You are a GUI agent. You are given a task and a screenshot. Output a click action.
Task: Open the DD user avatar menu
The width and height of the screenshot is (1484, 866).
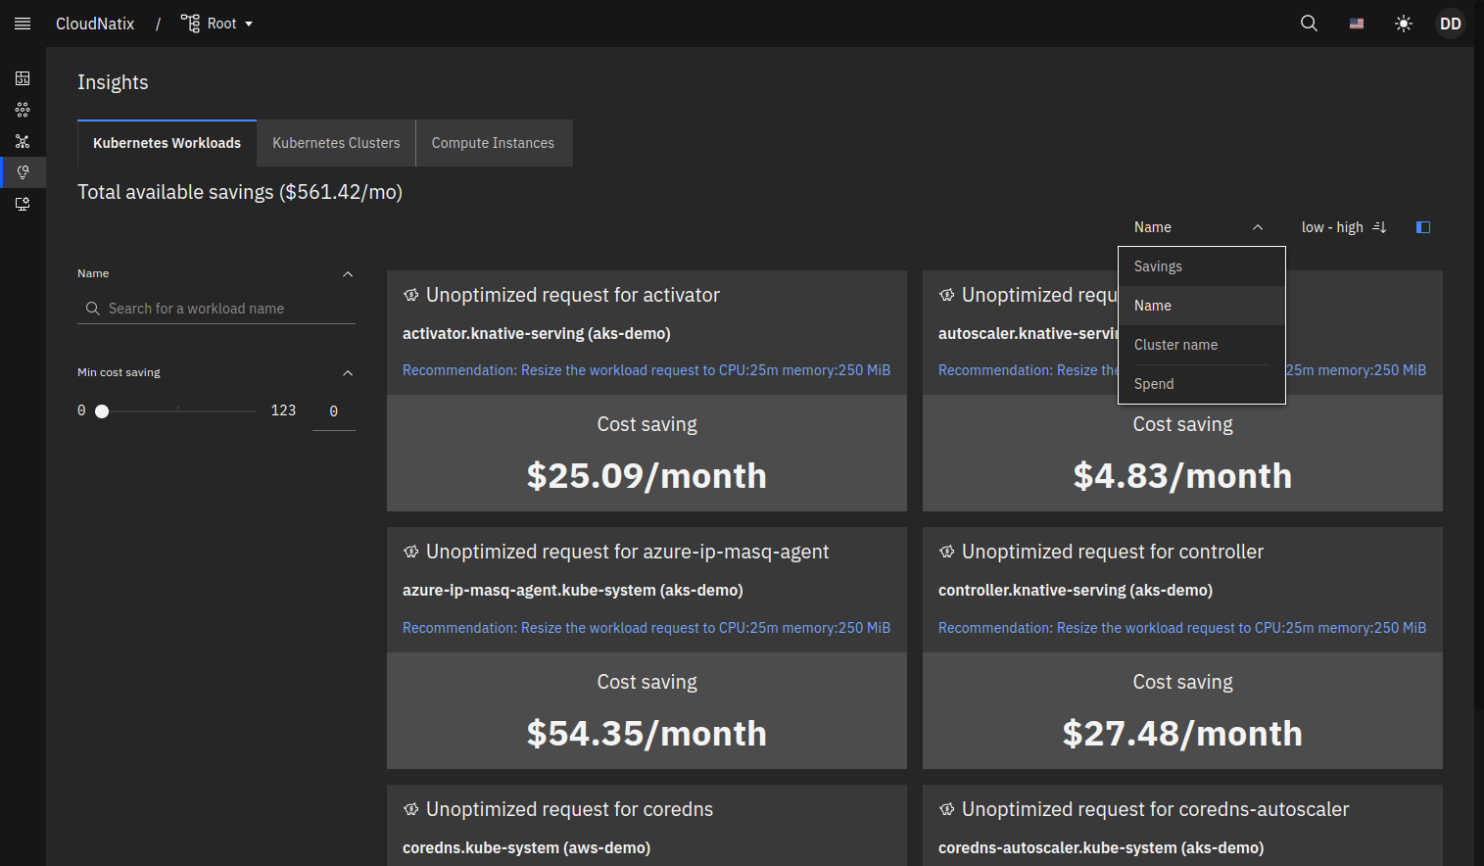coord(1450,24)
